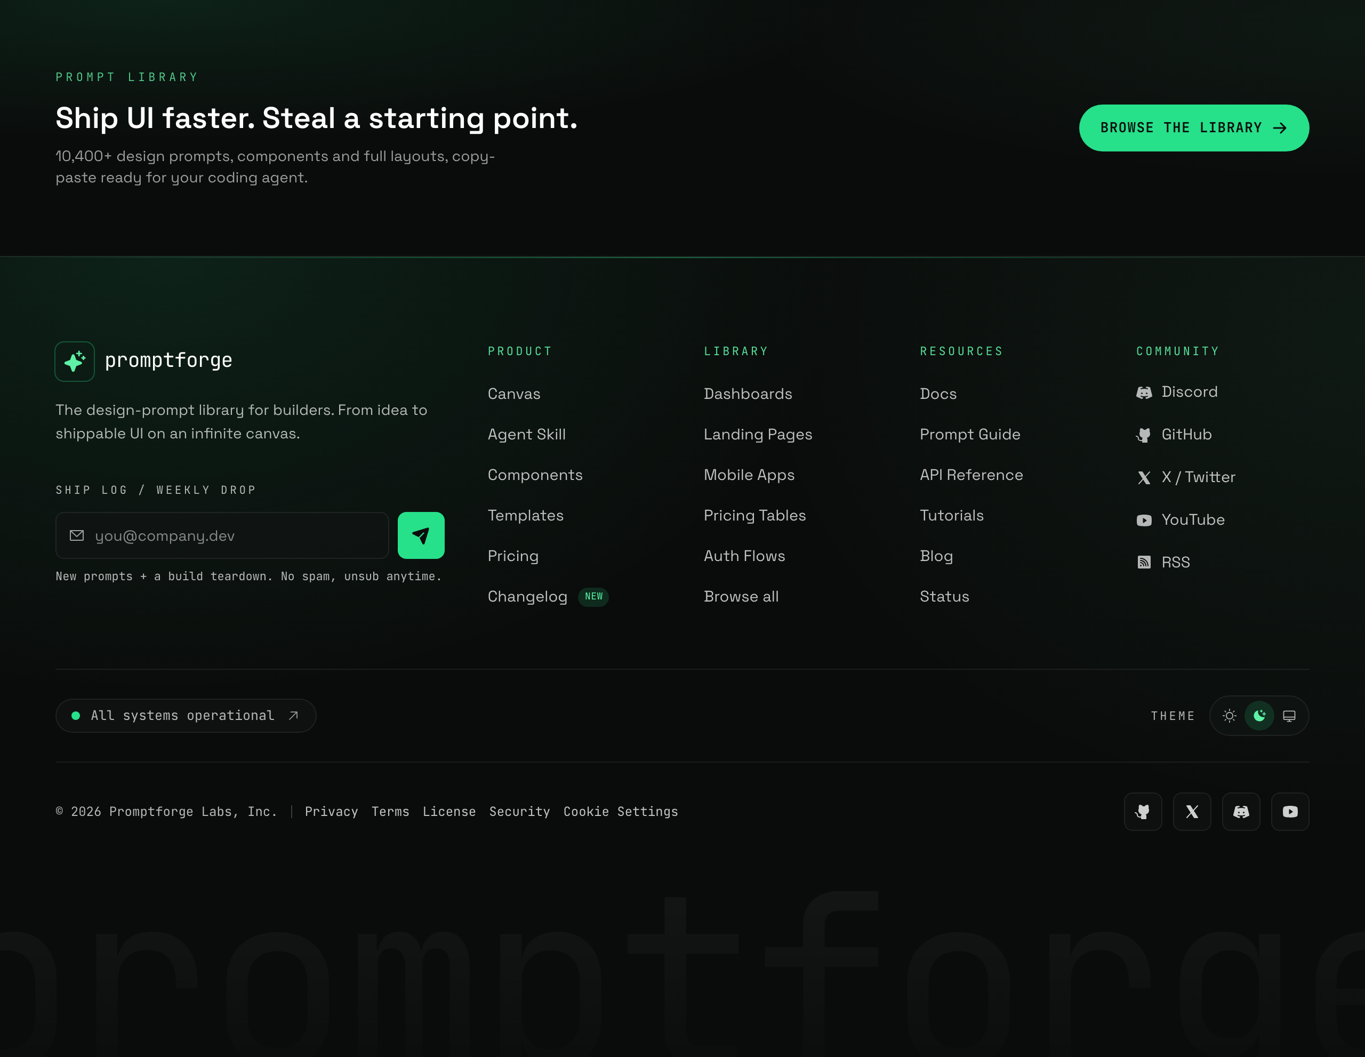The height and width of the screenshot is (1057, 1365).
Task: Select dark theme moon option
Action: (x=1259, y=716)
